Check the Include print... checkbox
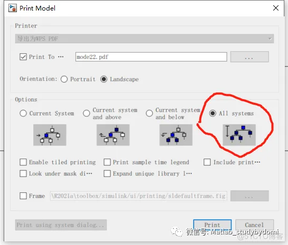 [x=207, y=162]
